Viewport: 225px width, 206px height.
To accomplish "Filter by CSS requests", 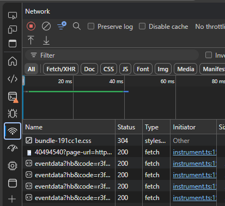I will (108, 69).
